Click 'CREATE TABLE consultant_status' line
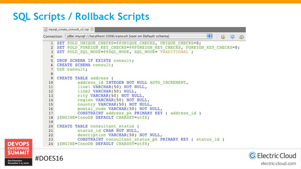 point(98,126)
